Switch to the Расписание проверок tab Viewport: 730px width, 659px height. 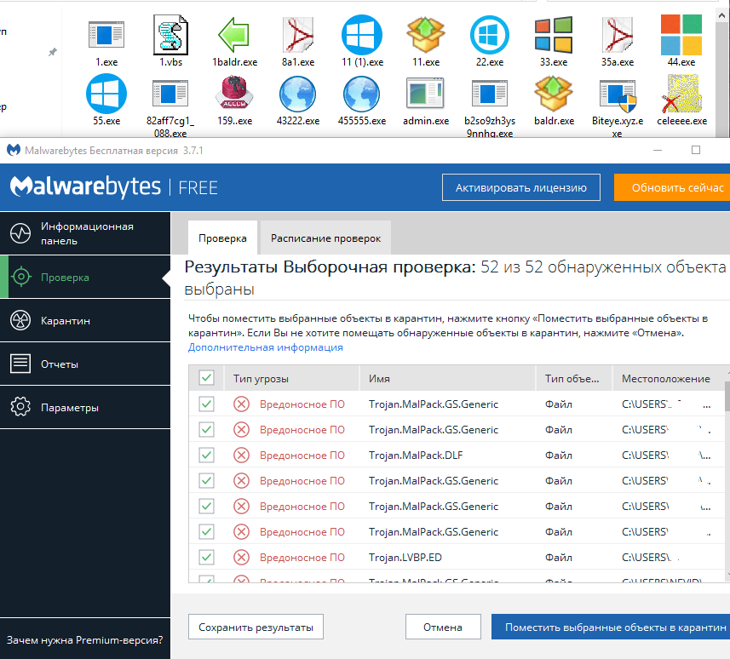click(325, 238)
